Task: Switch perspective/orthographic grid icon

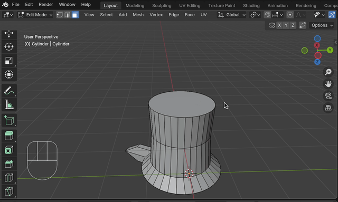Action: pyautogui.click(x=328, y=108)
